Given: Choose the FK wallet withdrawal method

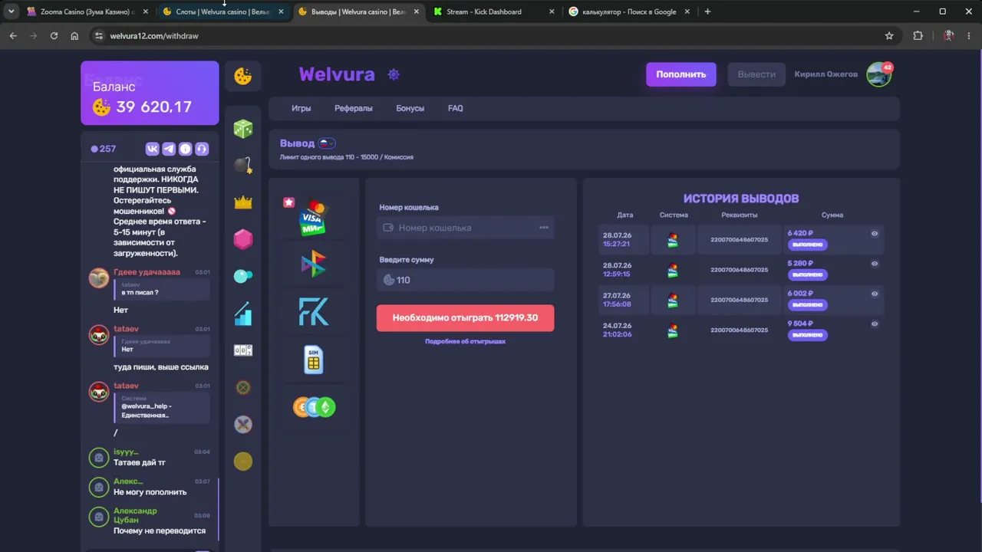Looking at the screenshot, I should pos(314,312).
